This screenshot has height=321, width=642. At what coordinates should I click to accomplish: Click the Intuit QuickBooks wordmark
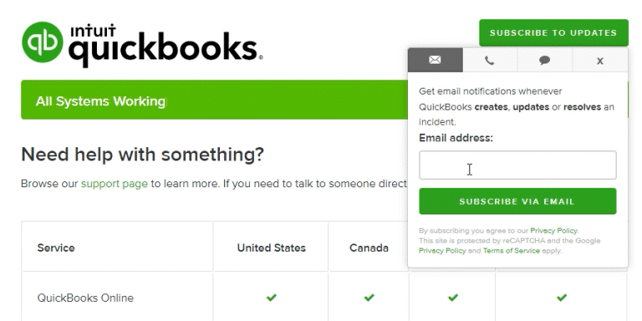(165, 46)
